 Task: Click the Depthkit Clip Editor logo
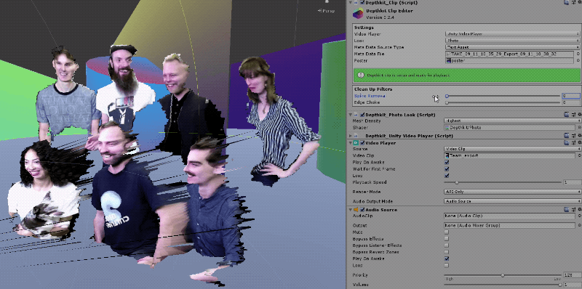pos(358,14)
